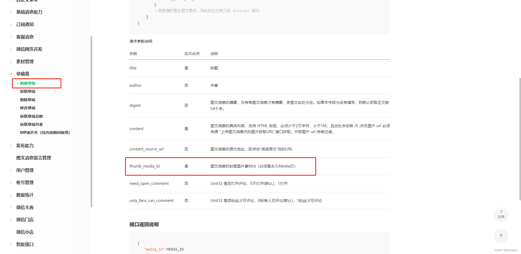Expand the 微信网页开发 chevron

click(11, 49)
